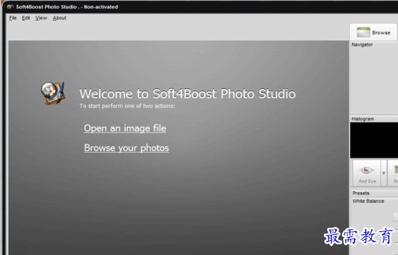Click the Browse your photos link

point(126,148)
